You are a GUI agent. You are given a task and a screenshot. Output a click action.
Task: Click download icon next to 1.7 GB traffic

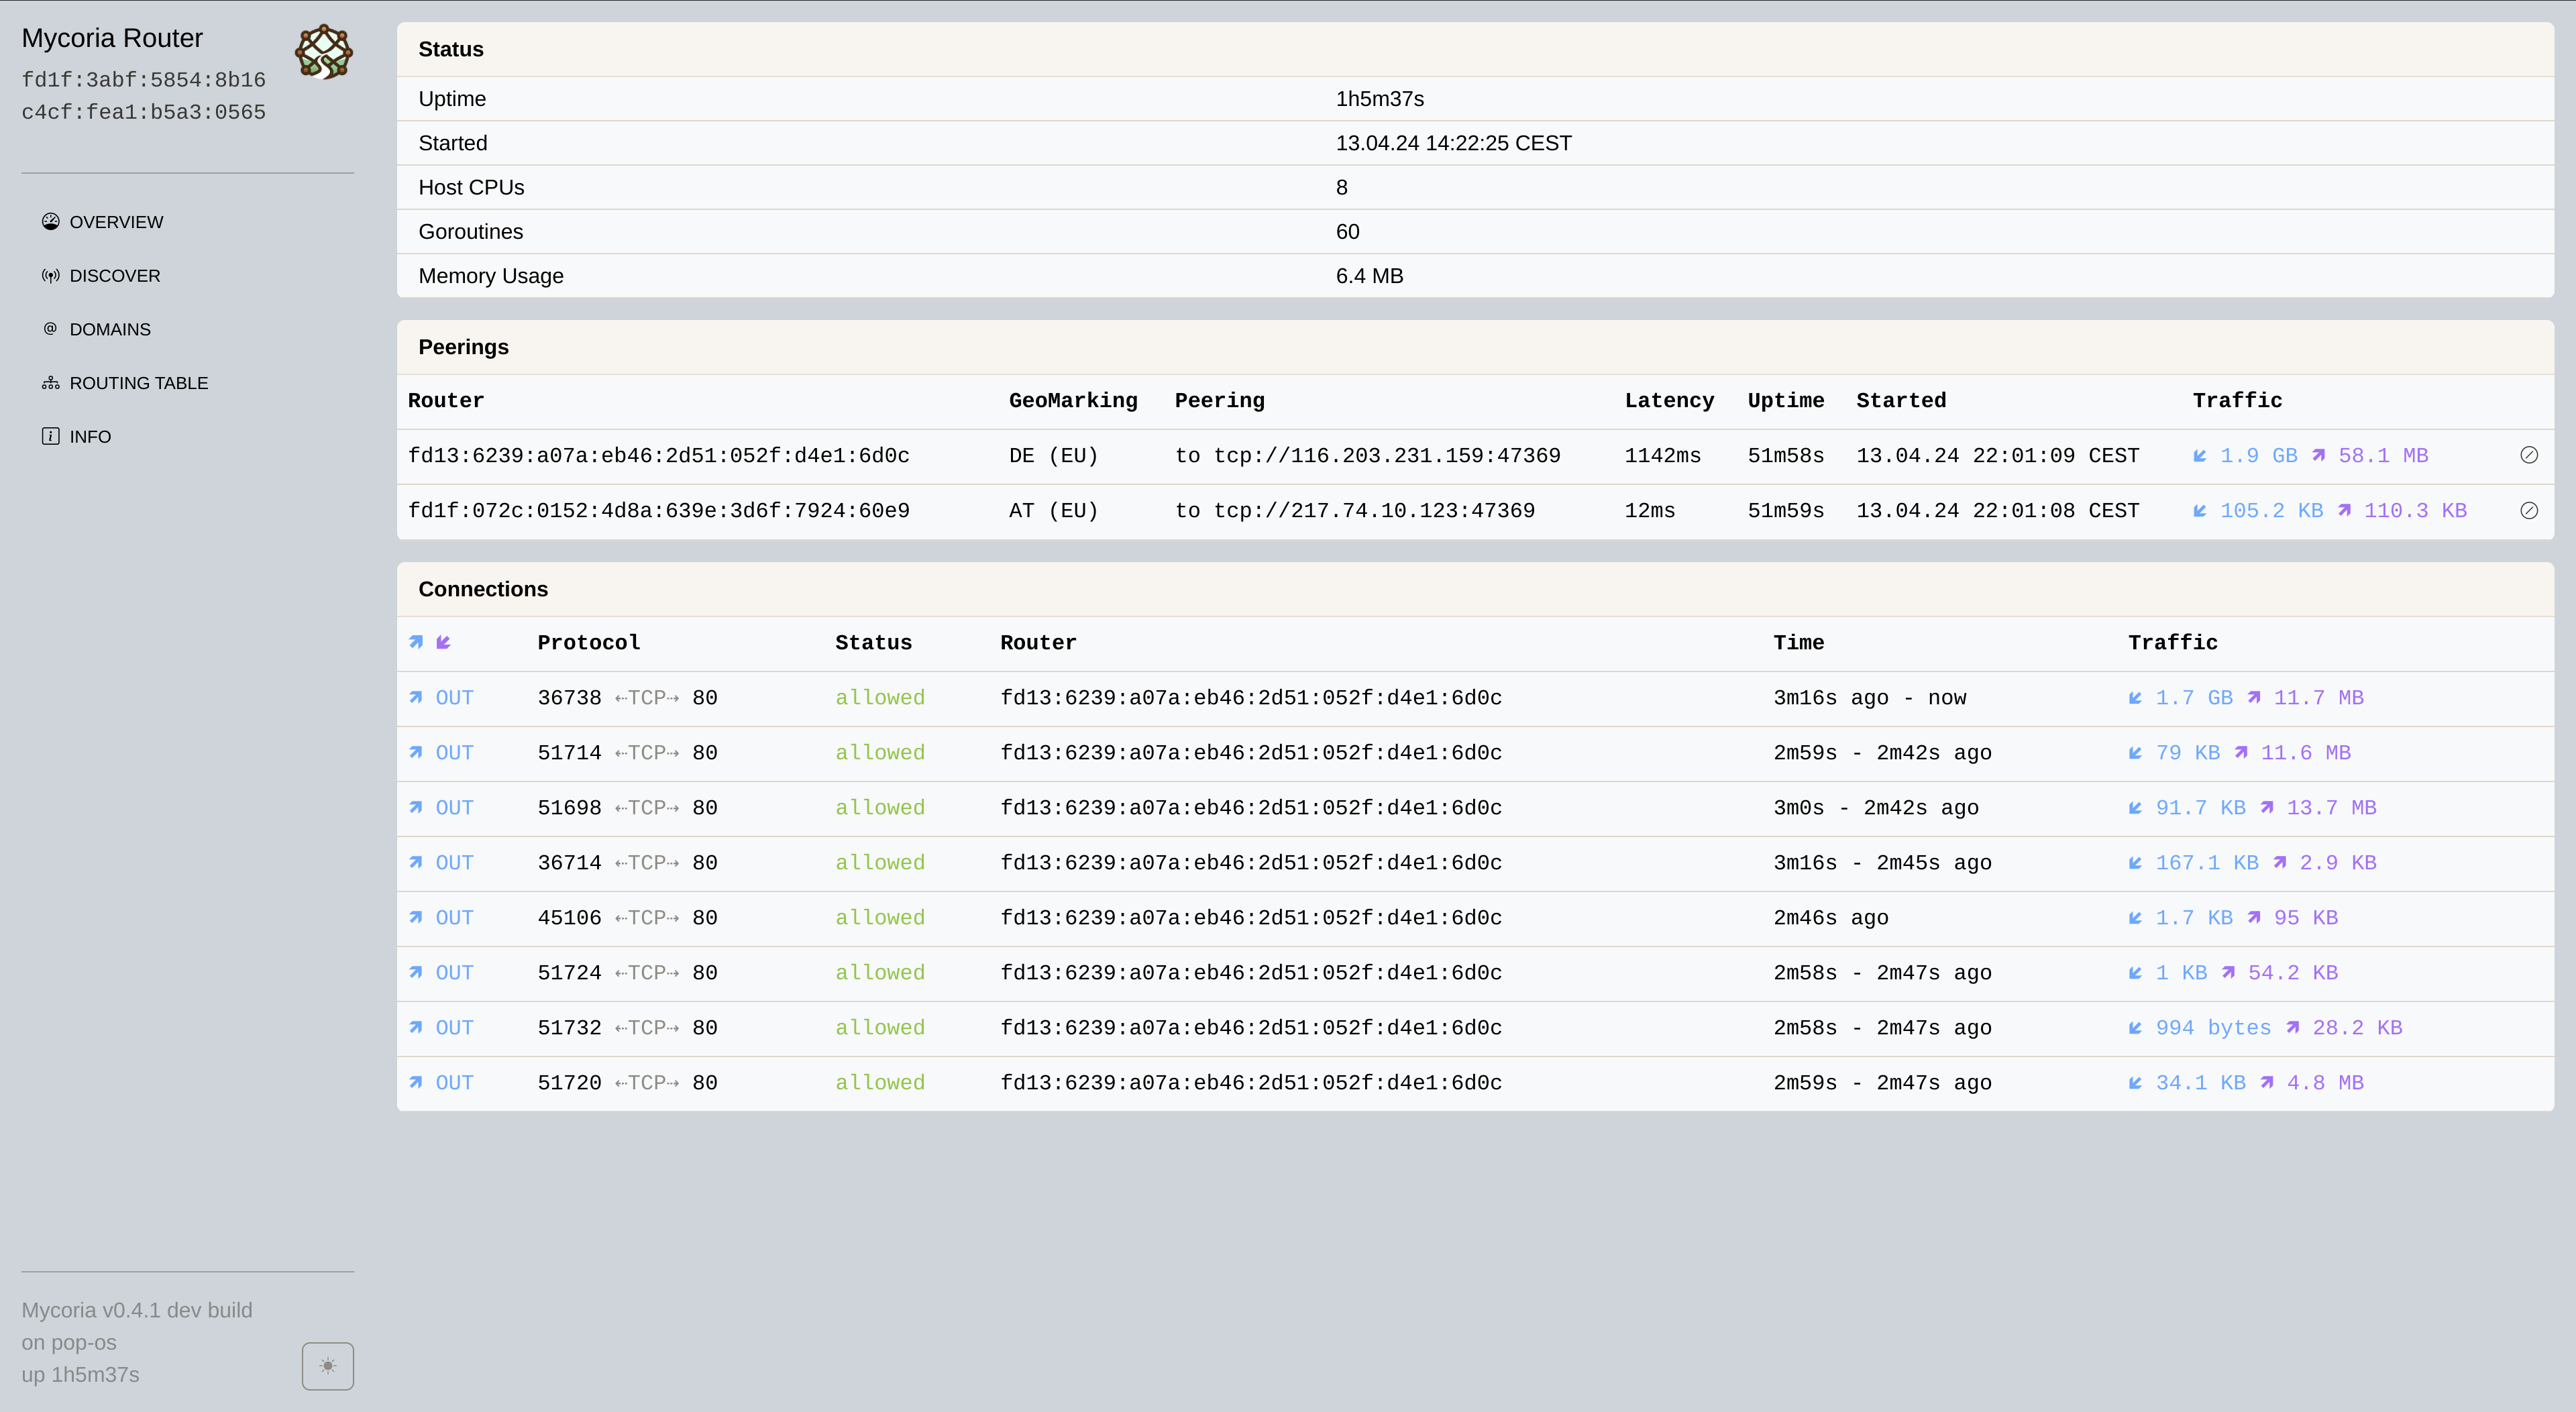(x=2135, y=698)
